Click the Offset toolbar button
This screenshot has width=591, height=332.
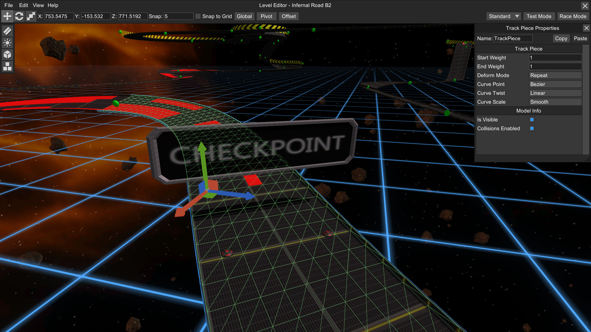pyautogui.click(x=288, y=16)
